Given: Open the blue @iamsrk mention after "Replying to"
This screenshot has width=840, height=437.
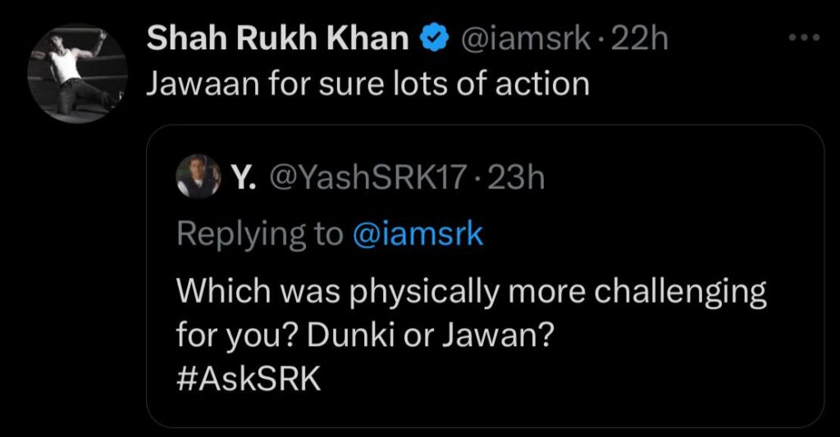Looking at the screenshot, I should pyautogui.click(x=418, y=234).
